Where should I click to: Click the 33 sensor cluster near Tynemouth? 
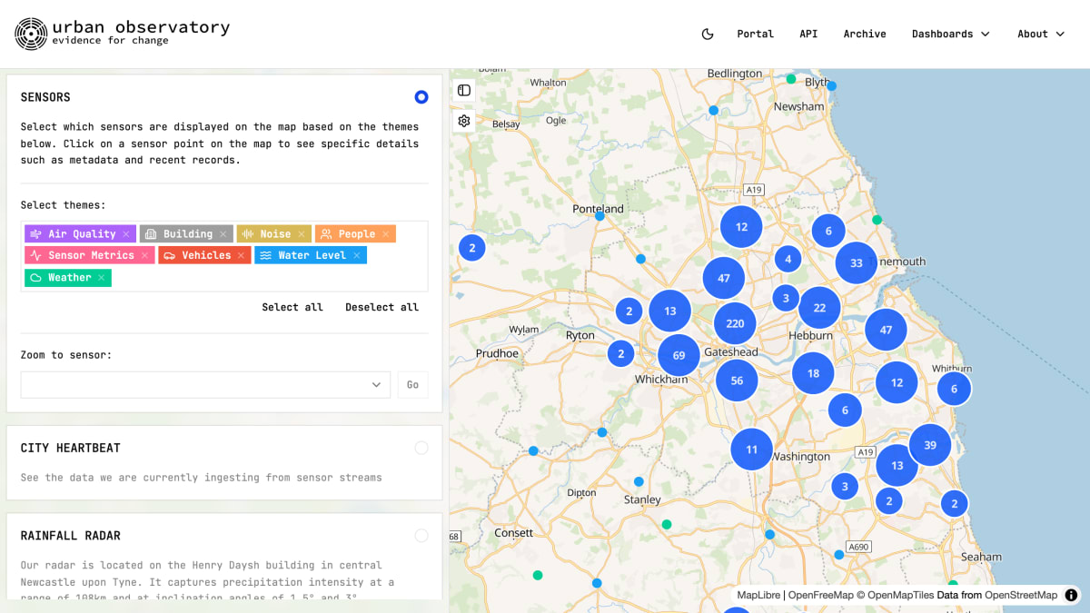(x=856, y=263)
